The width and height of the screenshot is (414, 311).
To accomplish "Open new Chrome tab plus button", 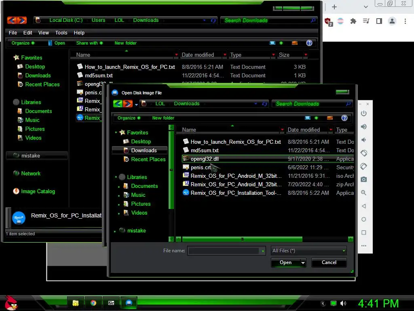I will tap(334, 7).
